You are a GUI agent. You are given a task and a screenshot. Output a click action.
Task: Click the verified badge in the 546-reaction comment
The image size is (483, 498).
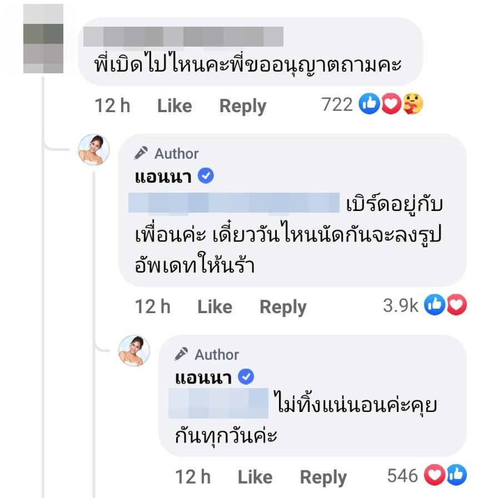246,378
